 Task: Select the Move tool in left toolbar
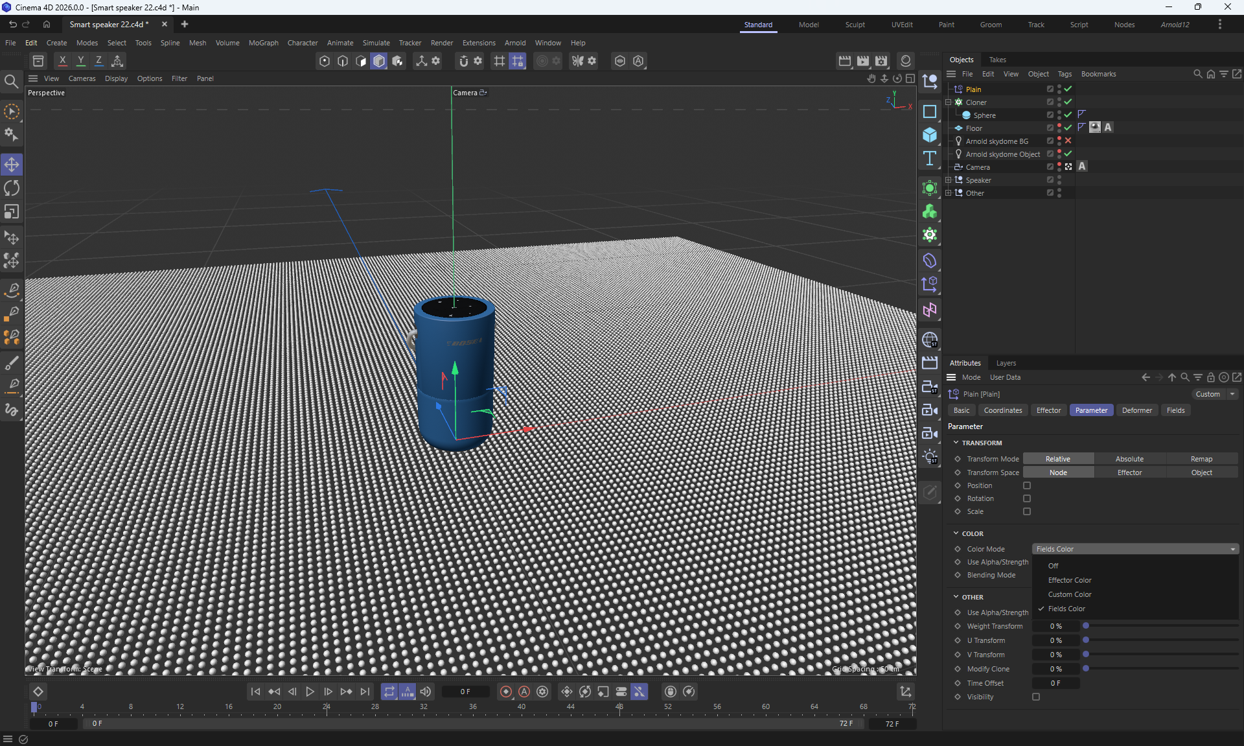(12, 165)
